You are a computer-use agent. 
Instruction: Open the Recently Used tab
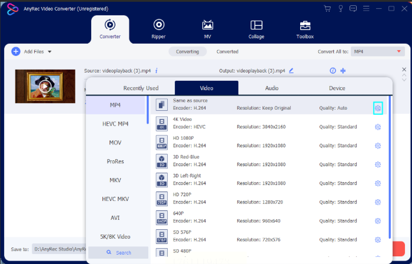pos(141,88)
